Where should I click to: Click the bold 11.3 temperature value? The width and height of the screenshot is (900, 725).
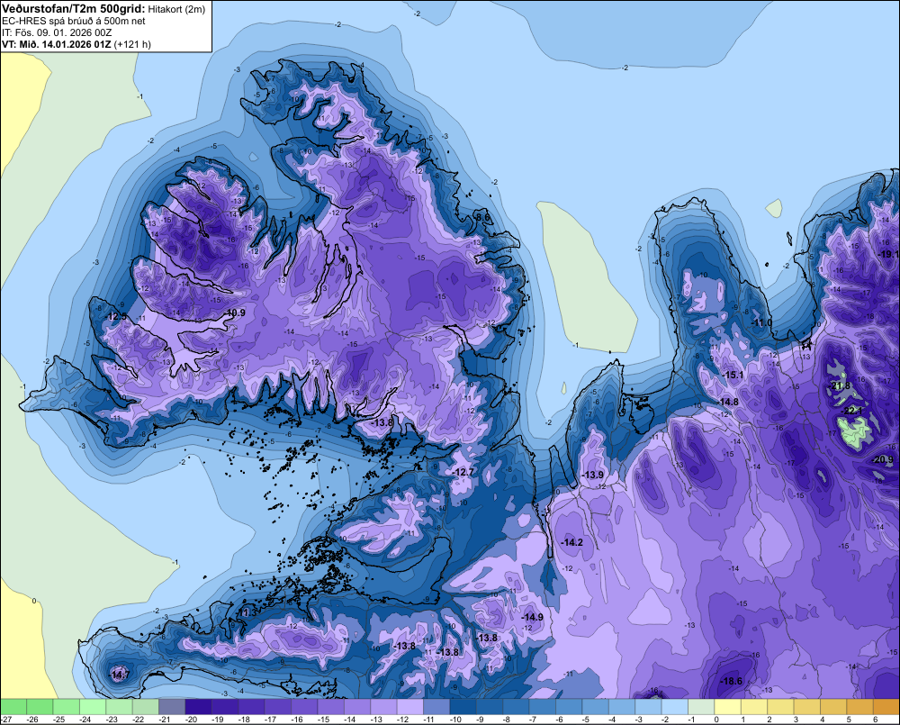(247, 613)
